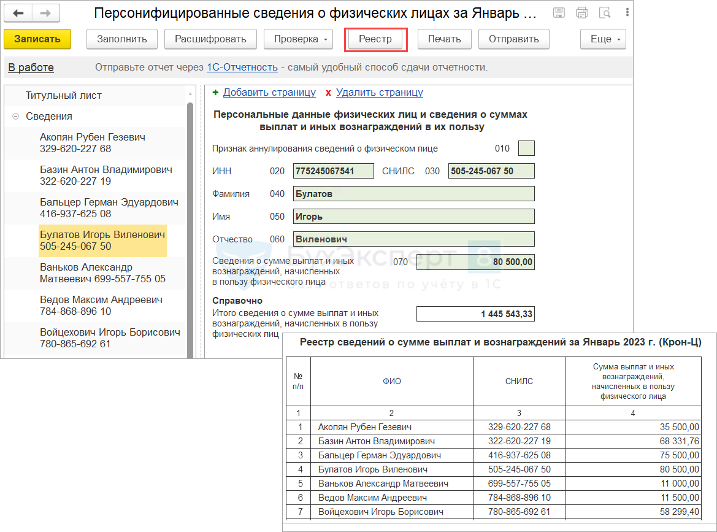
Task: Open the Еще dropdown menu
Action: (603, 39)
